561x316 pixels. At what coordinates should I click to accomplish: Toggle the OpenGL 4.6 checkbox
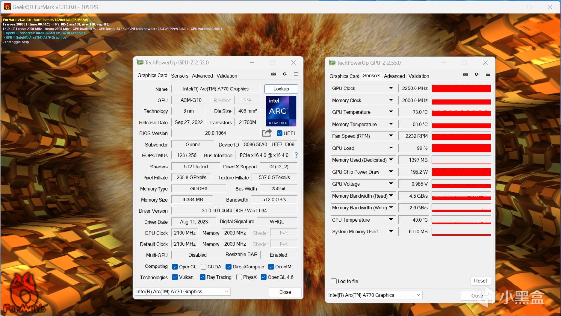(263, 277)
